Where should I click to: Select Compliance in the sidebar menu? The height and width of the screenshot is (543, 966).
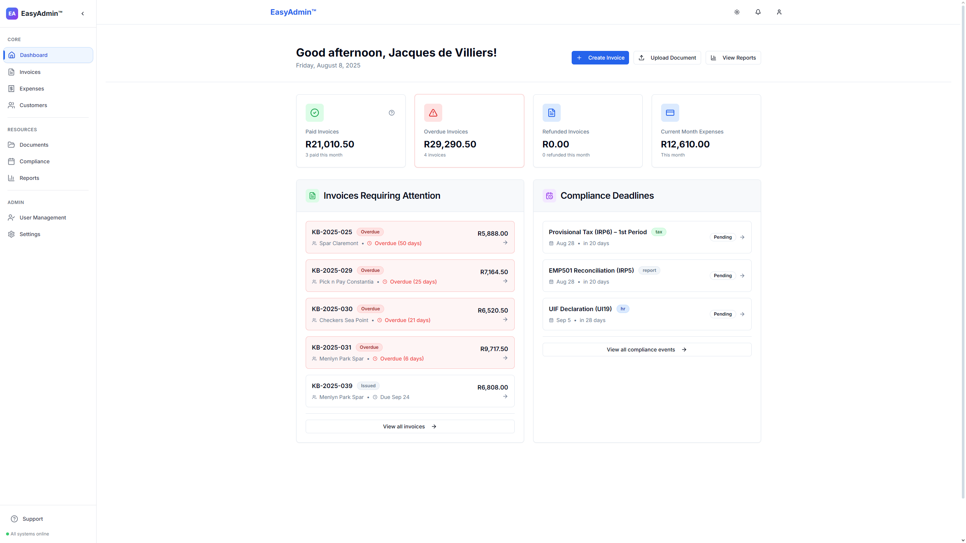pos(34,161)
